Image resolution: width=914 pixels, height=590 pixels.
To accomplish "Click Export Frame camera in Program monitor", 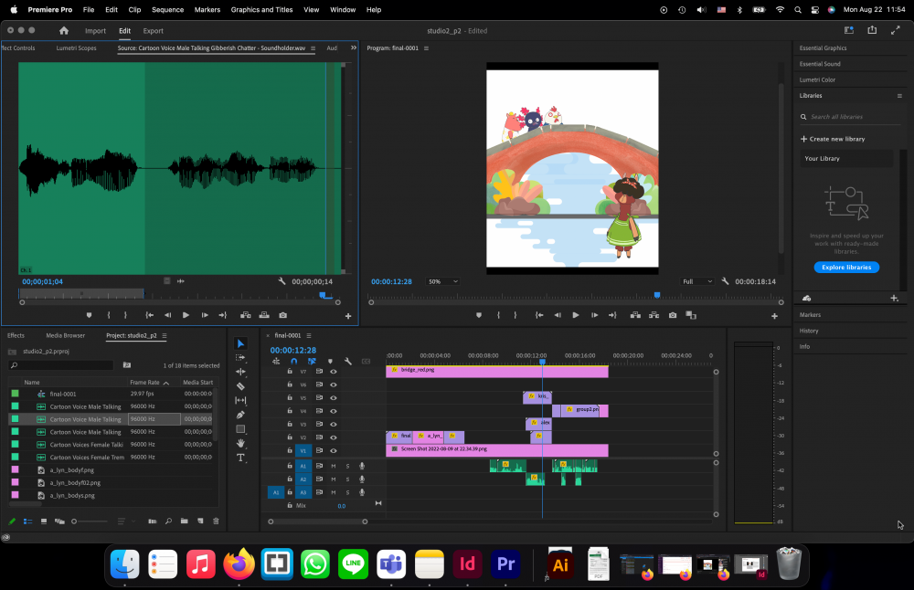I will pyautogui.click(x=673, y=315).
